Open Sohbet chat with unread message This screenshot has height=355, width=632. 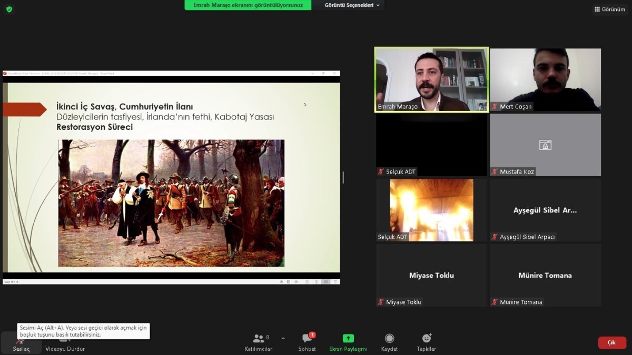click(x=307, y=342)
